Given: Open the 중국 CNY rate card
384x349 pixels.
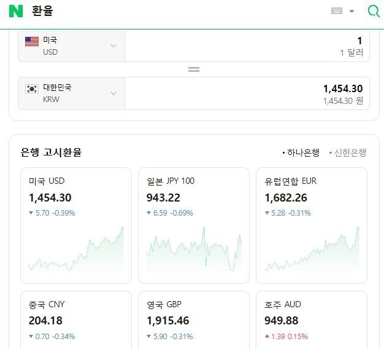Looking at the screenshot, I should tap(76, 320).
